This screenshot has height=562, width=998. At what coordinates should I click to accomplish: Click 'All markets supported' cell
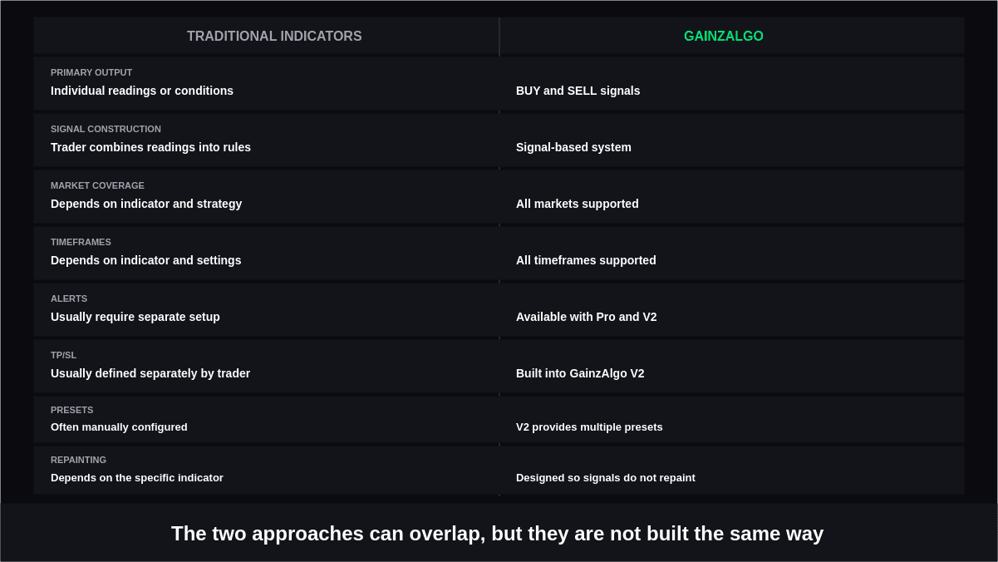[x=578, y=204]
